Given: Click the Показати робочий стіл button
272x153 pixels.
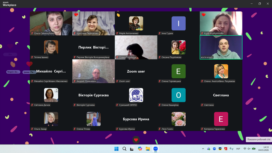Looking at the screenshot, I should pyautogui.click(x=259, y=139).
